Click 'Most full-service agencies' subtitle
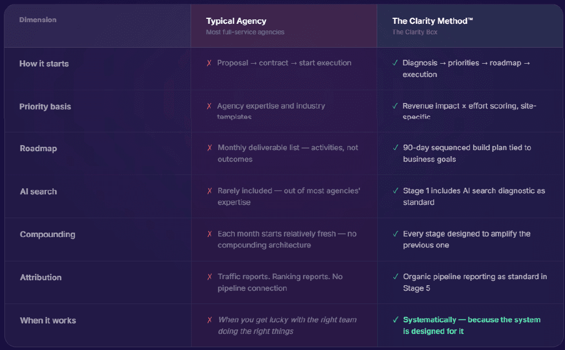 point(245,32)
